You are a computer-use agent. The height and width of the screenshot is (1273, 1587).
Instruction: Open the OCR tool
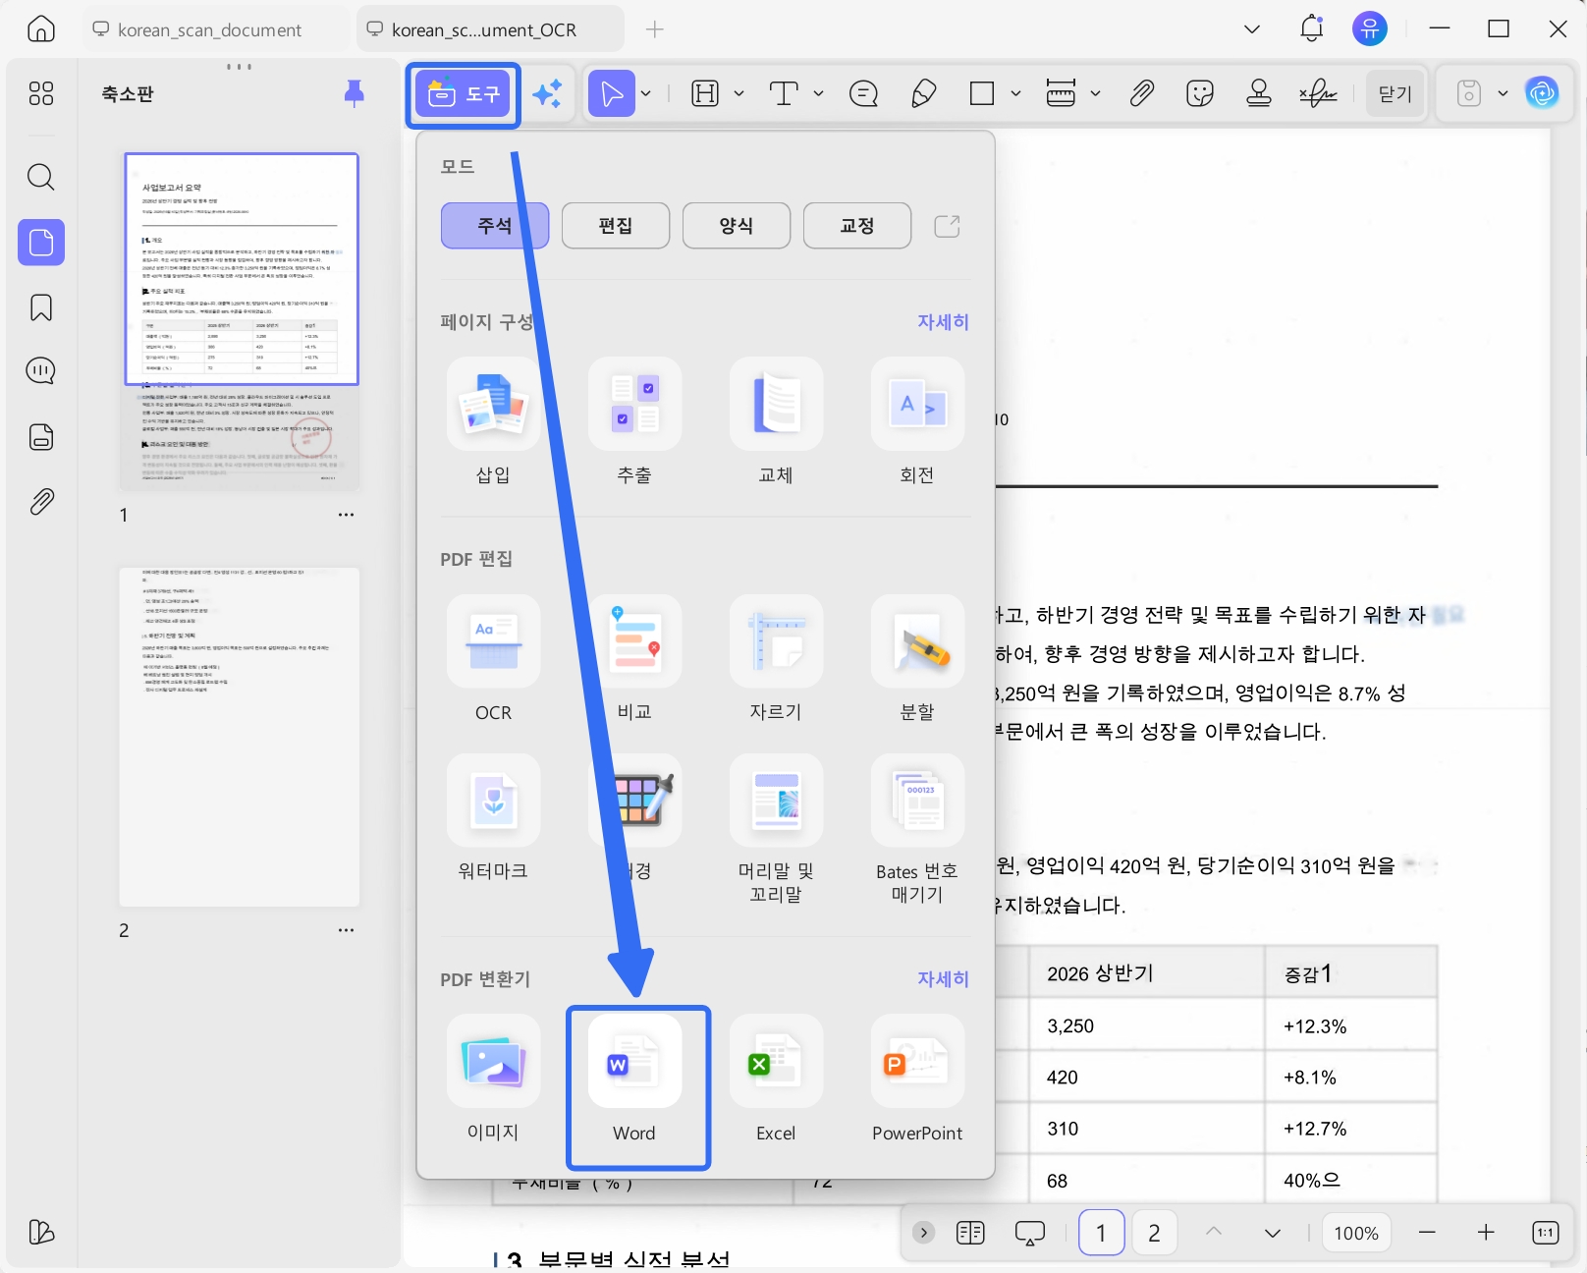click(493, 659)
